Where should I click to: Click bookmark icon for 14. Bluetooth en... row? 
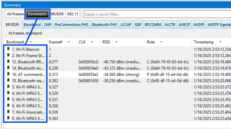(x=8, y=68)
